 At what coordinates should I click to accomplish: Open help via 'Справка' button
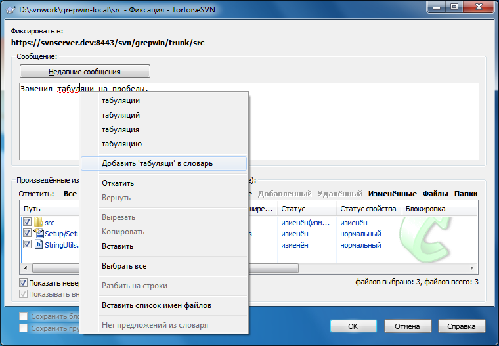coord(462,326)
